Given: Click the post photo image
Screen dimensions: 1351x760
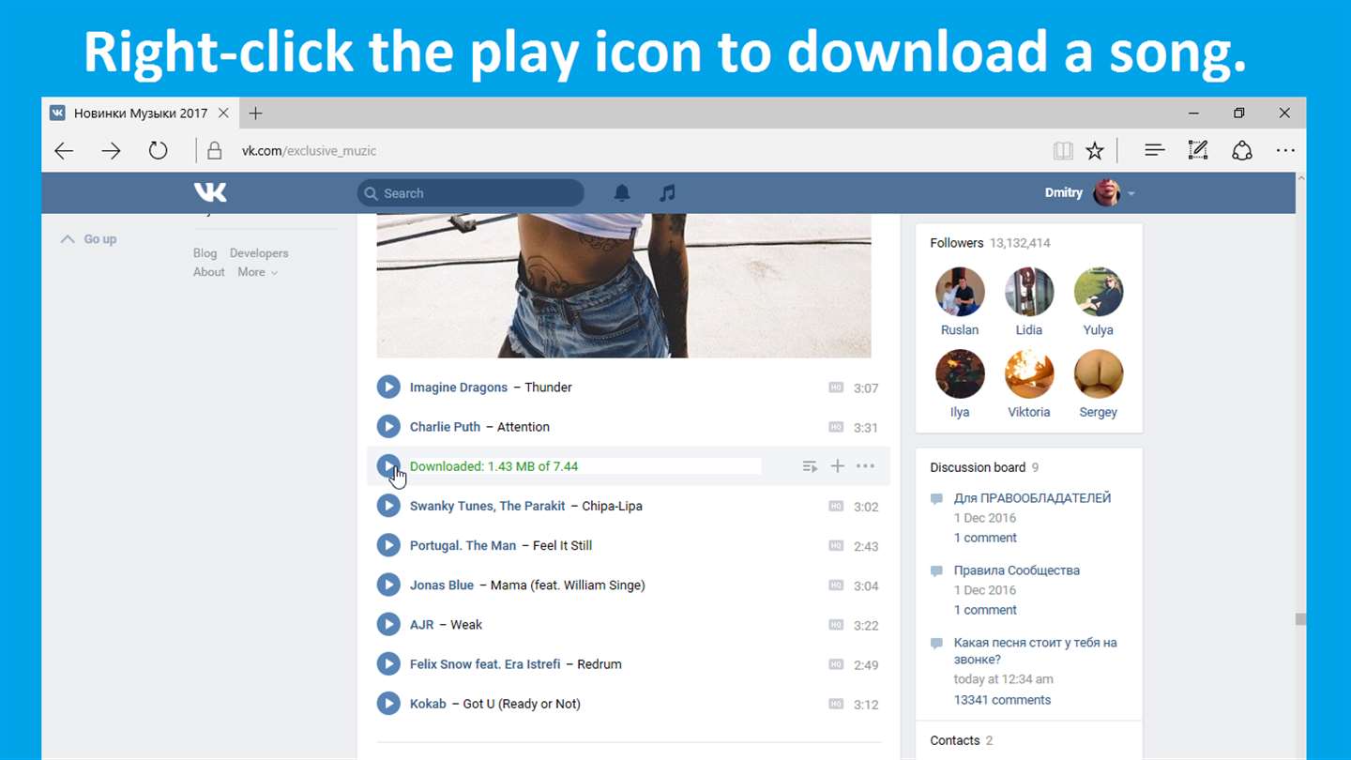Looking at the screenshot, I should (x=624, y=285).
